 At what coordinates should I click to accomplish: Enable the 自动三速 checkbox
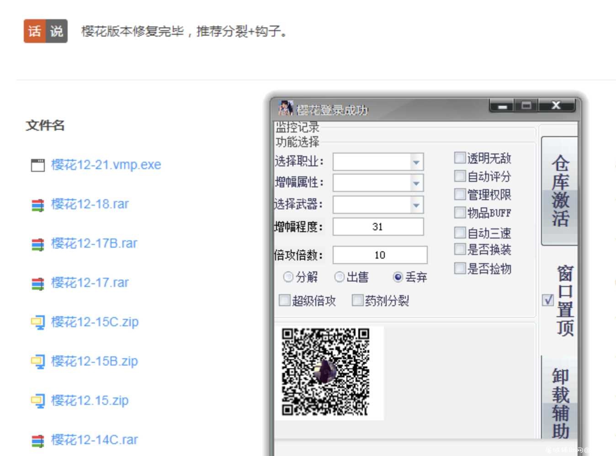(460, 233)
